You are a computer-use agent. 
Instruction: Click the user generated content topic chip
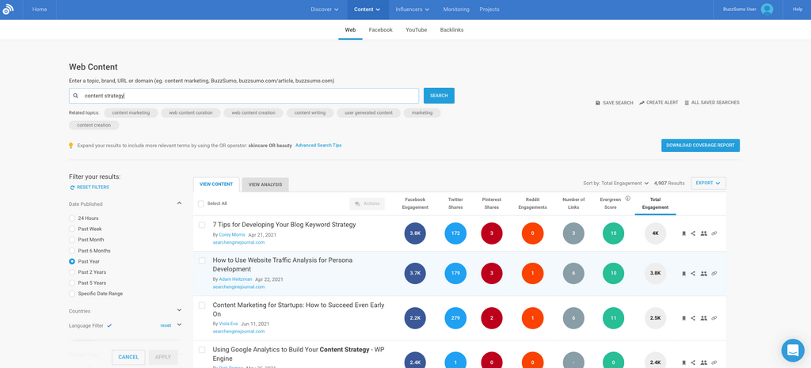tap(369, 112)
